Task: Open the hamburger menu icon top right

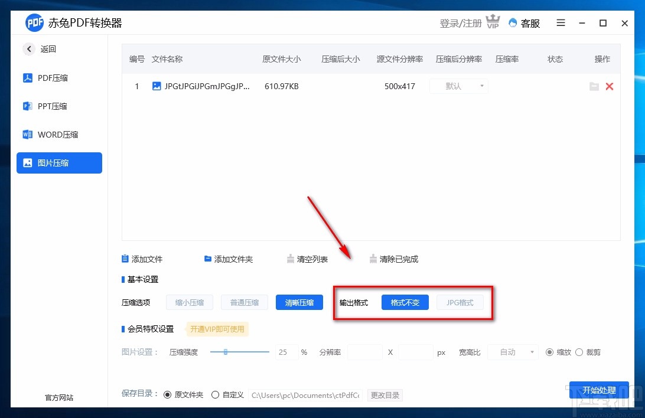Action: point(560,23)
